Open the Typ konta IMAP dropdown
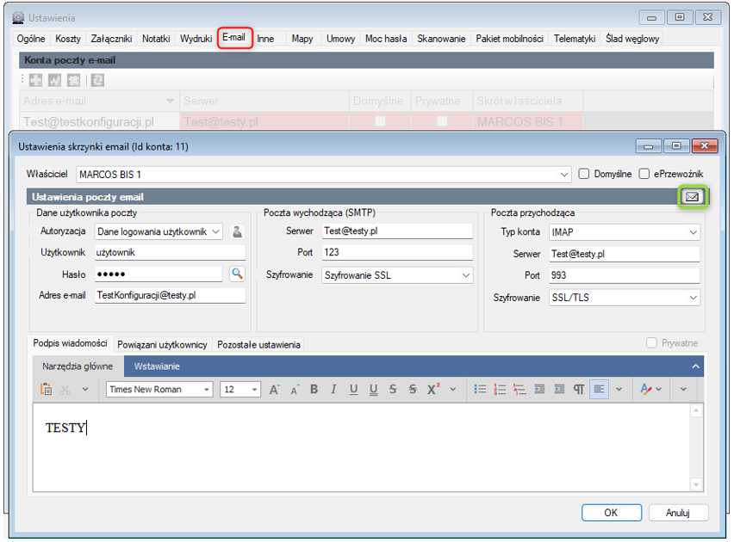Screen dimensions: 734x542 coord(694,232)
